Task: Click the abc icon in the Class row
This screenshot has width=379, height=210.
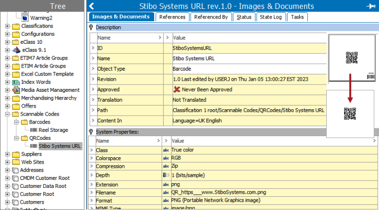Action: (x=166, y=150)
